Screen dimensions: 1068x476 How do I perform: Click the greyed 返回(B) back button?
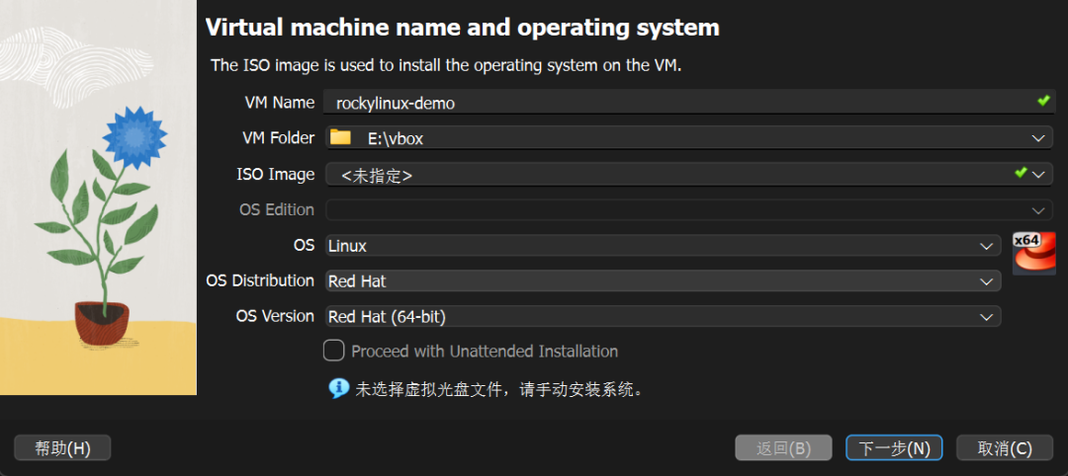(783, 448)
